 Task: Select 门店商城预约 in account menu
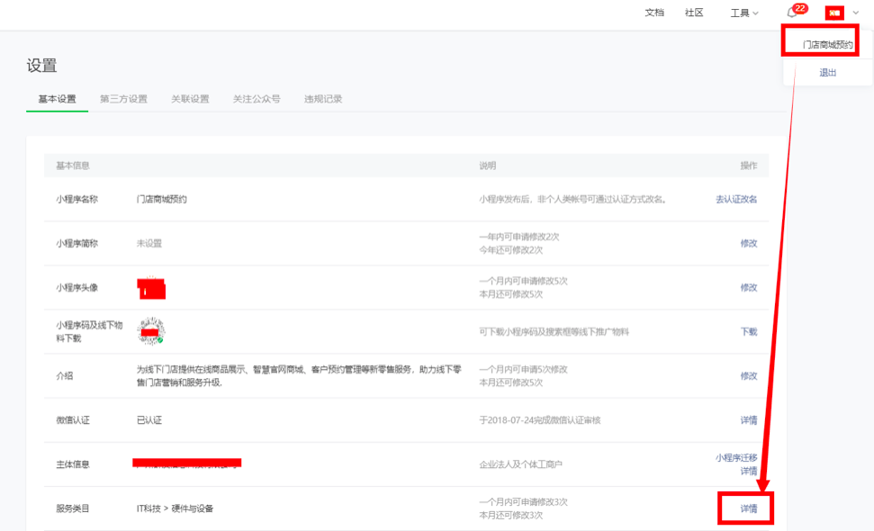point(827,44)
